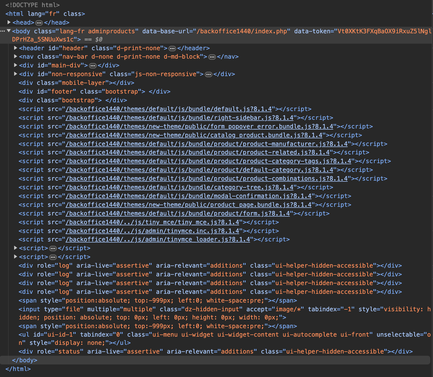Open form_popover_error.bundle.js link
433x377 pixels.
200,126
